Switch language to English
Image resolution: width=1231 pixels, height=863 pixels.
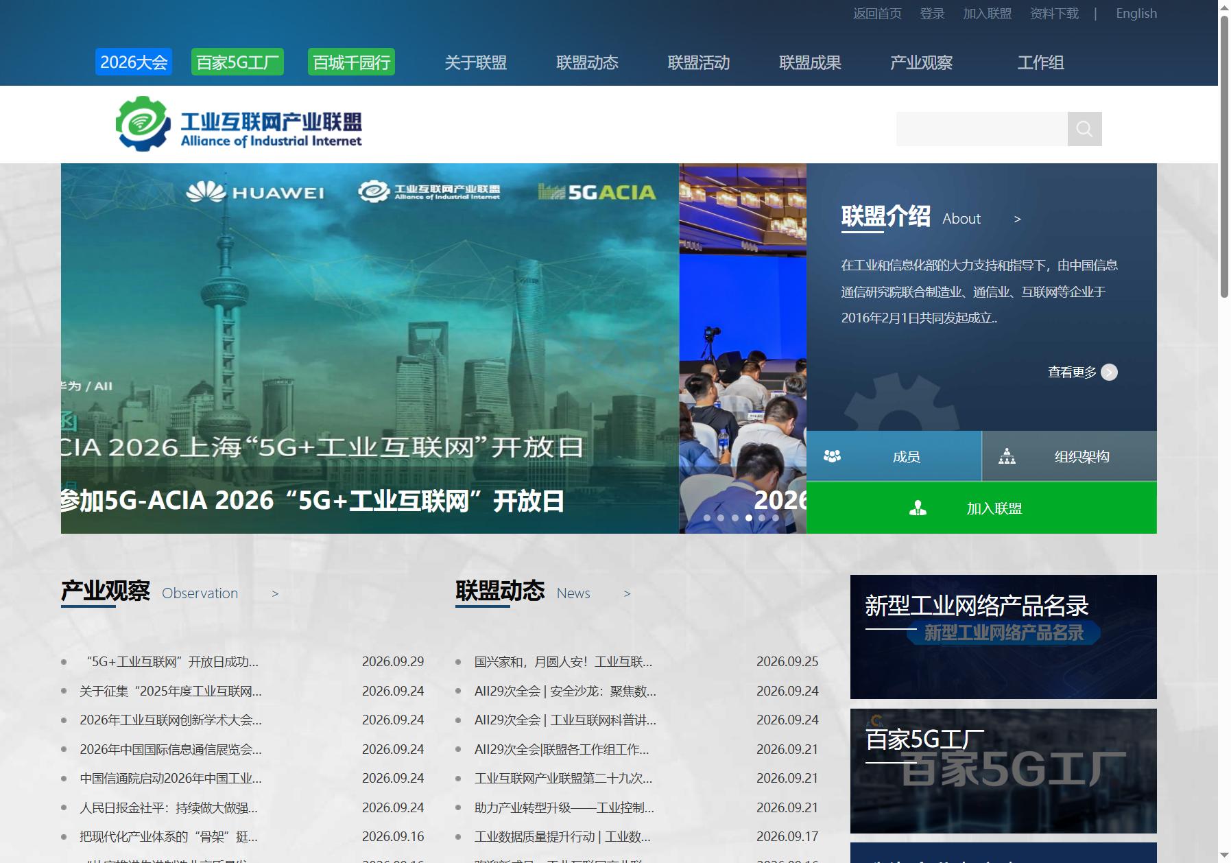tap(1136, 14)
